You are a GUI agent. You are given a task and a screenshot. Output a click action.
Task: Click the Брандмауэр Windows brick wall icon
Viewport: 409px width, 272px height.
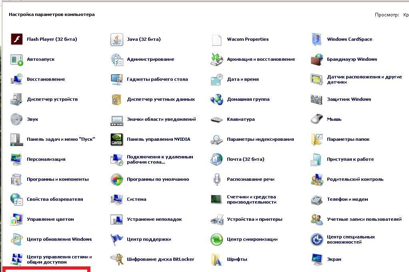click(317, 60)
